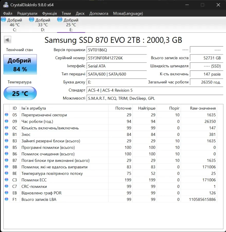Image resolution: width=226 pixels, height=232 pixels.
Task: Open the Редагувати menu
Action: (x=27, y=13)
